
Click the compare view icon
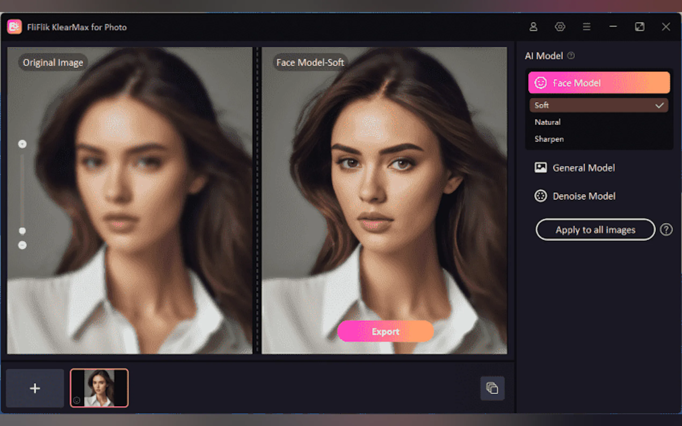[492, 388]
